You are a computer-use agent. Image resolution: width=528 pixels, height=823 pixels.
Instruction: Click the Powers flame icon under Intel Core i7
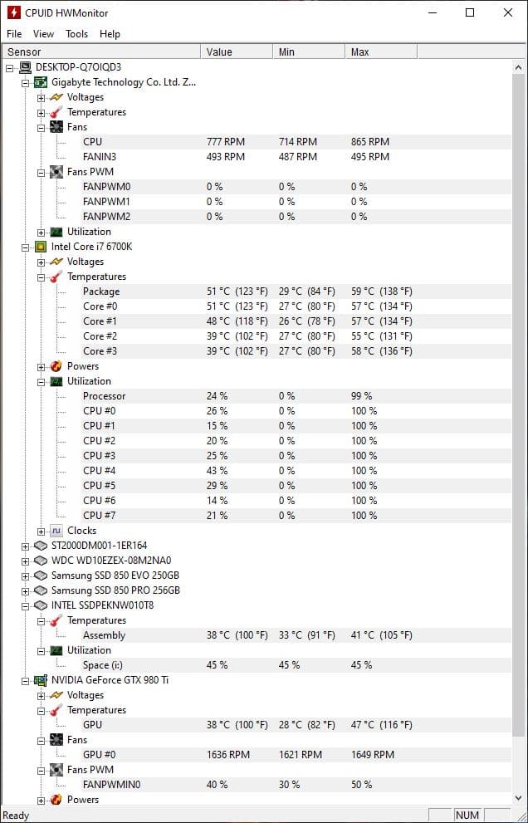click(x=56, y=366)
